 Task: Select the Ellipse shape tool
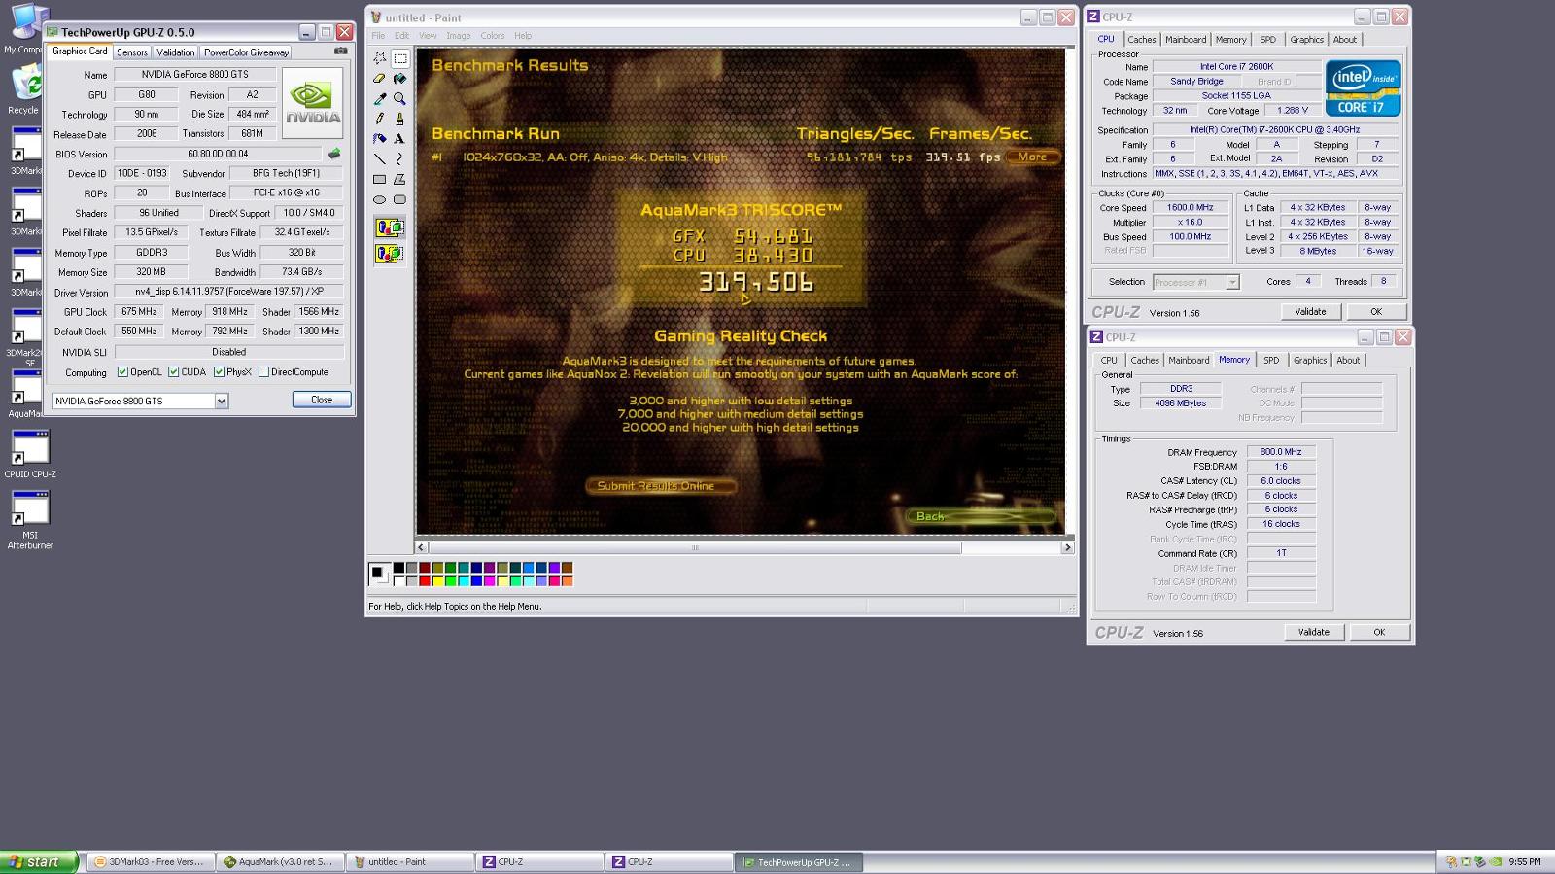tap(380, 199)
